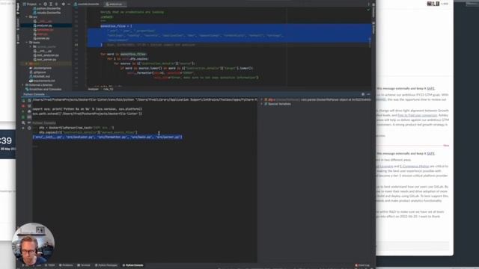The image size is (479, 269).
Task: Click the Analyzer breadcrumb below editor
Action: [x=93, y=89]
